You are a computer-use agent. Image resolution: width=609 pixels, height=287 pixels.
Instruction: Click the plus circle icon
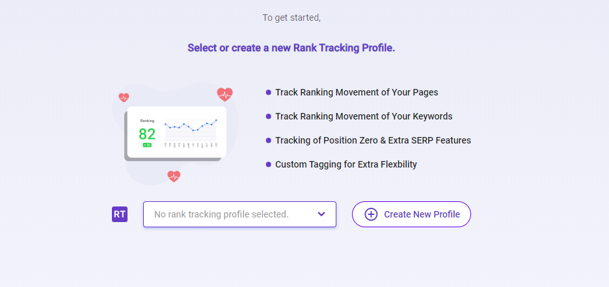(371, 214)
